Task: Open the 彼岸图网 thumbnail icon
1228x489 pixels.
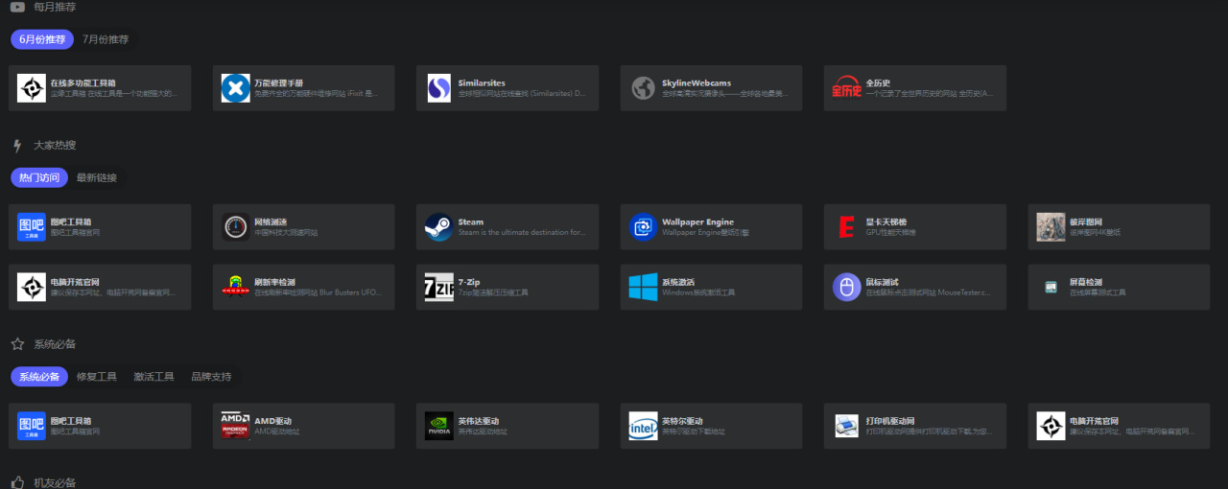Action: (1051, 227)
